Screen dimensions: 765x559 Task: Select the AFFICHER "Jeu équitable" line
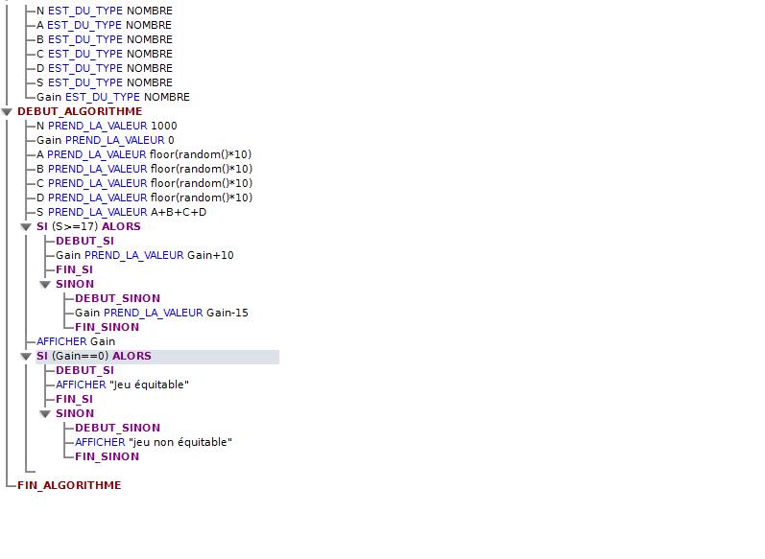[x=122, y=384]
